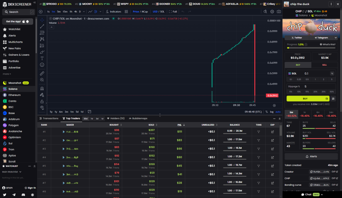Switch the trade panel to SELL
The width and height of the screenshot is (342, 198).
tap(324, 65)
